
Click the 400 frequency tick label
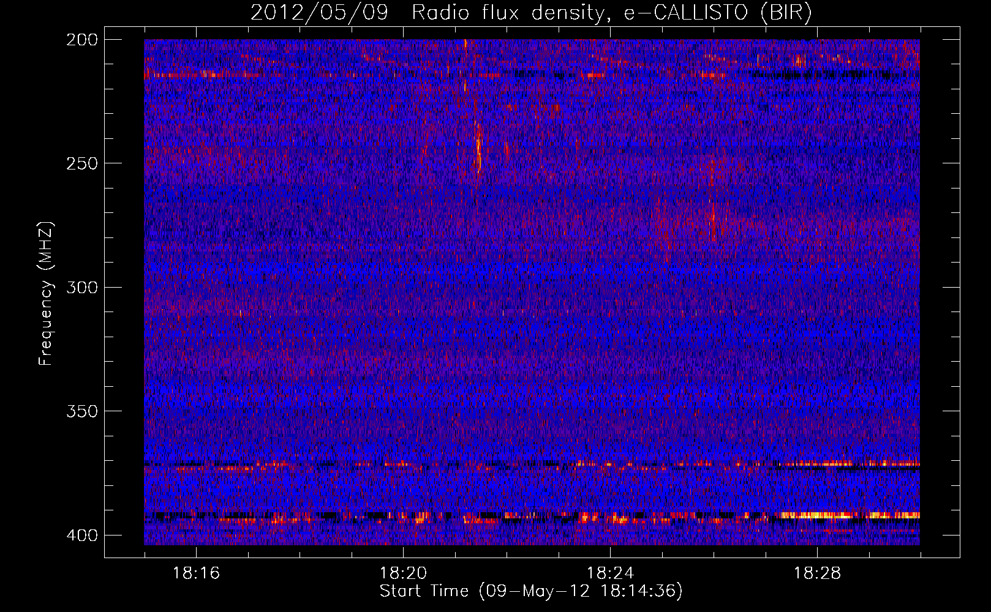tap(81, 535)
